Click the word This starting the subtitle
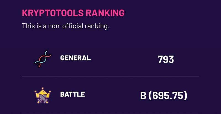The image size is (221, 114). (28, 27)
